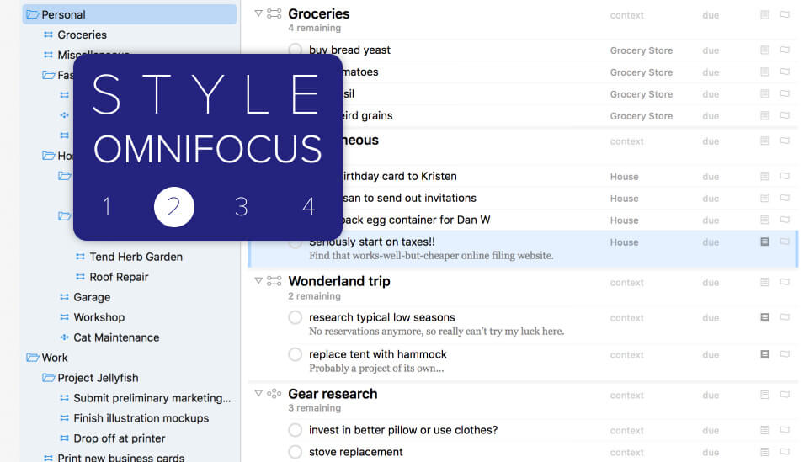Click project icon beside Roof Repair

pos(80,277)
